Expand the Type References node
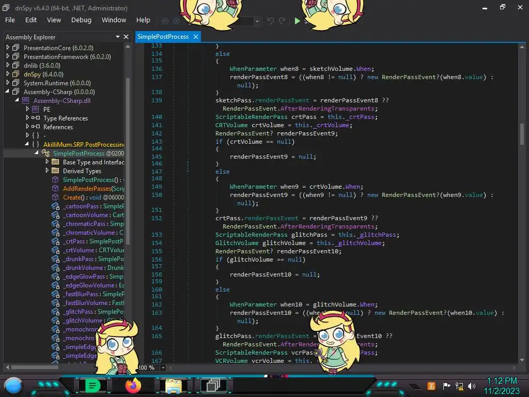Screen dimensions: 529x397 point(27,118)
